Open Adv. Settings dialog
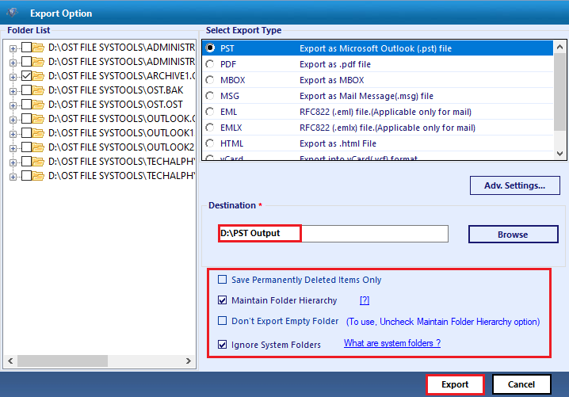 point(514,185)
